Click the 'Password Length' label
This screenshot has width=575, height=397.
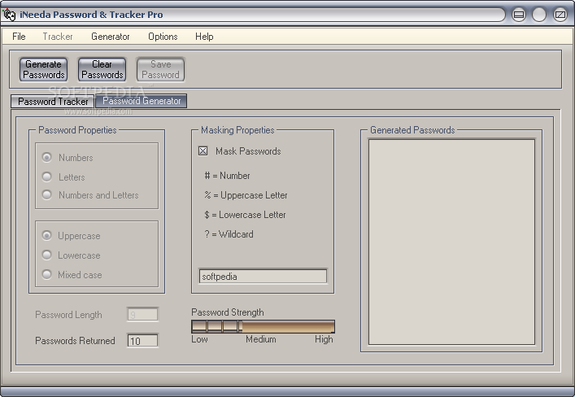pyautogui.click(x=68, y=315)
